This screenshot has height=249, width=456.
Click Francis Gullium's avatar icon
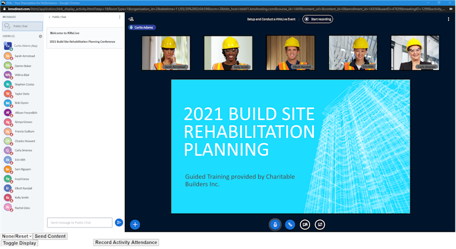pos(8,131)
